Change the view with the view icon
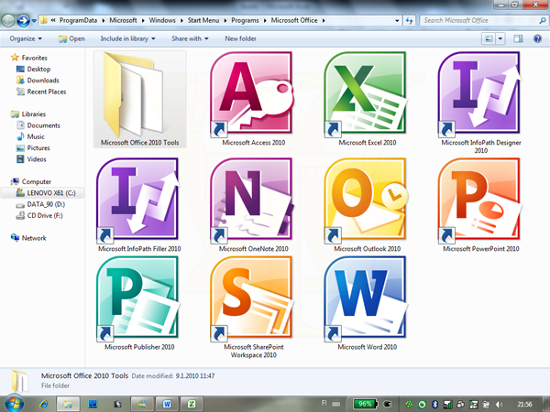 click(x=489, y=38)
